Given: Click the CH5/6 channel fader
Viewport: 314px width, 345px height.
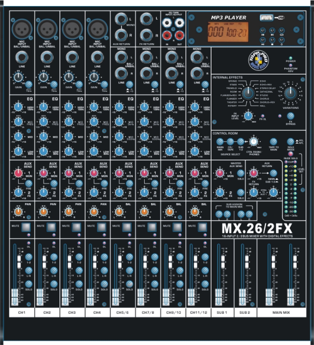Looking at the screenshot, I should 116,297.
